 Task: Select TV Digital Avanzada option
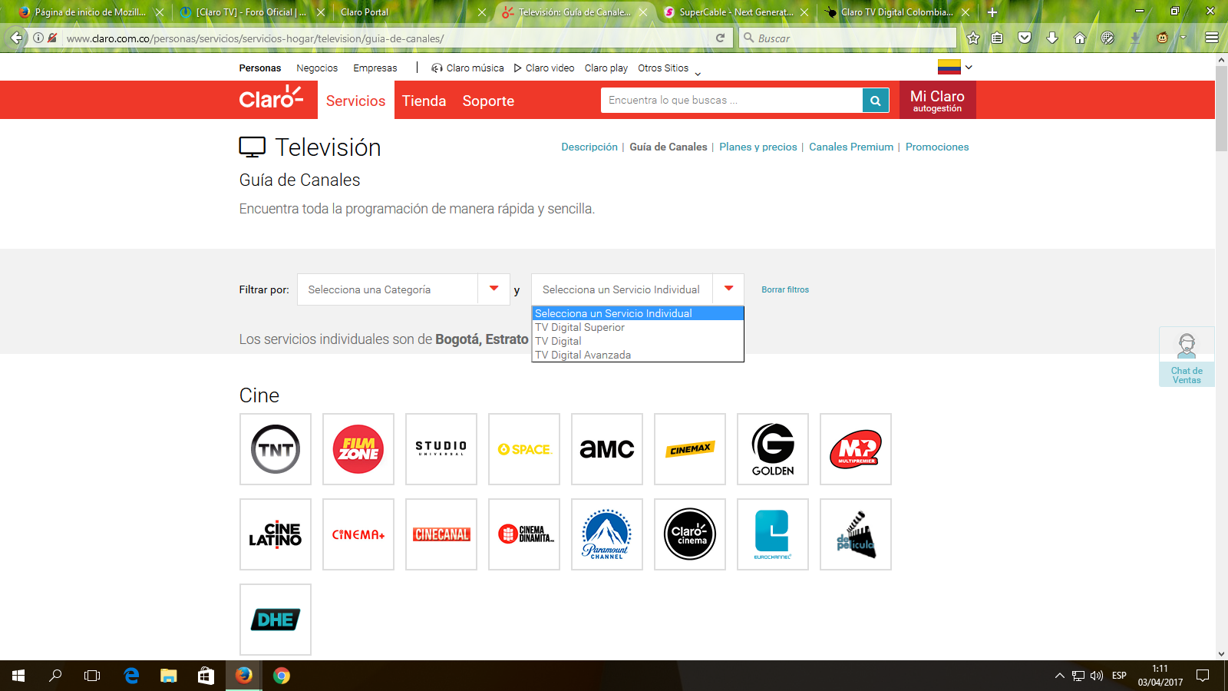tap(583, 355)
